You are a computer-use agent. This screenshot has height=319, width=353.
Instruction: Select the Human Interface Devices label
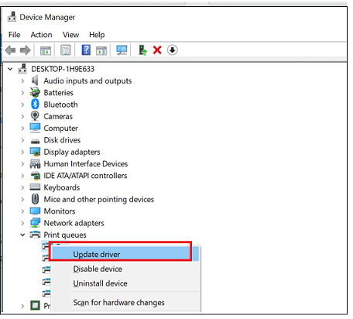click(86, 163)
